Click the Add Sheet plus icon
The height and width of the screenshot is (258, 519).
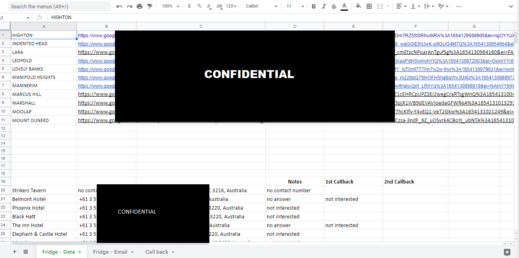pos(15,252)
